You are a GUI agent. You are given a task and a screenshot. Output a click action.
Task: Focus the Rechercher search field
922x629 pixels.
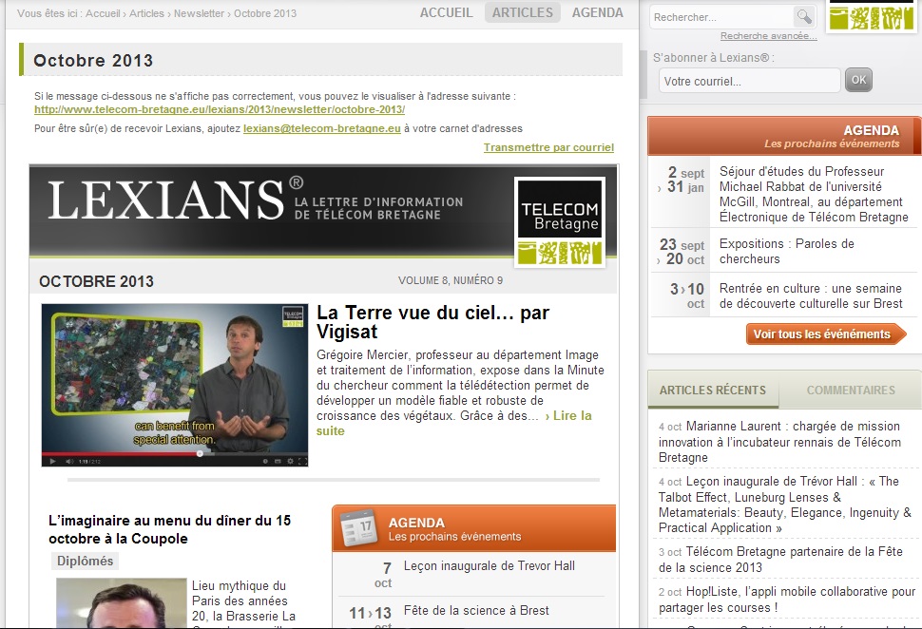tap(722, 17)
